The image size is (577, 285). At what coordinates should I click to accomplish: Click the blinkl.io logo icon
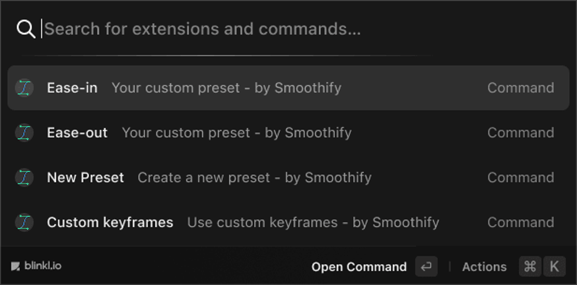15,267
